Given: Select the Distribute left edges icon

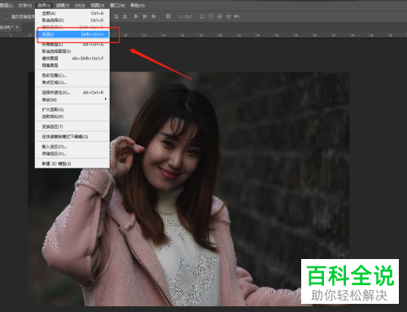Looking at the screenshot, I should coord(136,16).
